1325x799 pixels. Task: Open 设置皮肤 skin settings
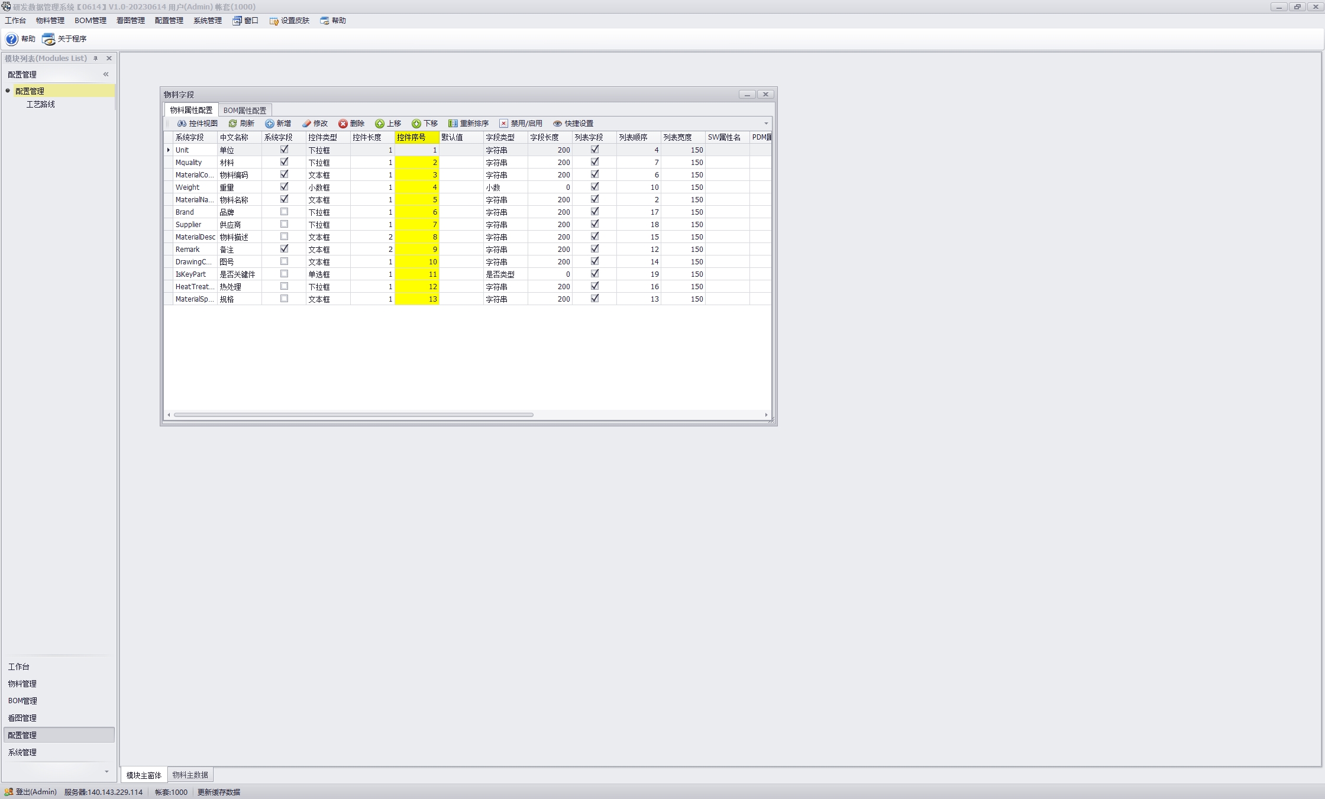coord(289,21)
